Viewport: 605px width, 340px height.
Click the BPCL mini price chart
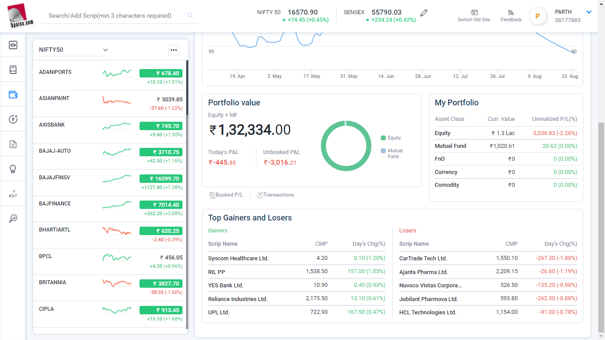click(117, 257)
